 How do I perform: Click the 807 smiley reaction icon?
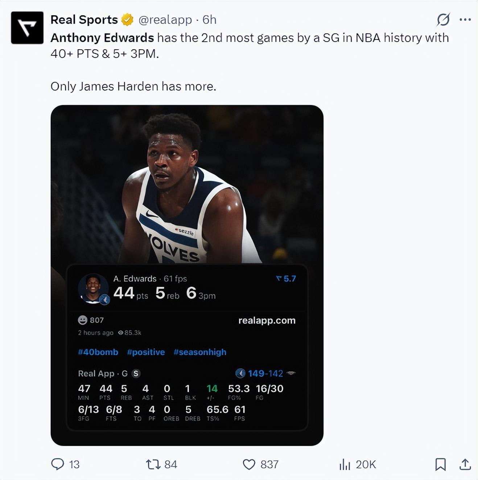coord(83,320)
